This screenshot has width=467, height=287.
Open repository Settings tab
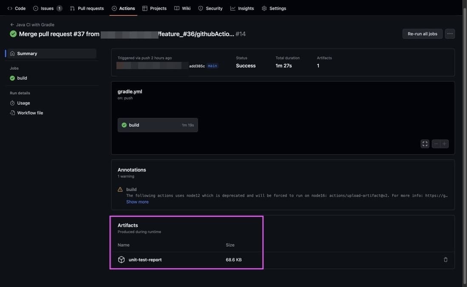pyautogui.click(x=274, y=8)
